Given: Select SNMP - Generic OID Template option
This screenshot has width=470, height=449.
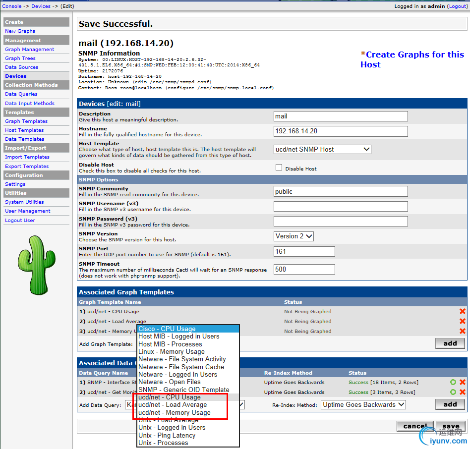Looking at the screenshot, I should point(188,390).
